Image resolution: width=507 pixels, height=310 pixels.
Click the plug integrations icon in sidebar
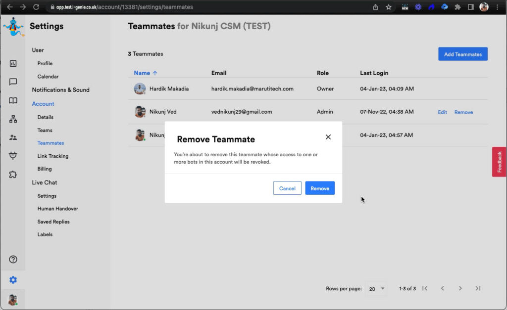click(13, 156)
